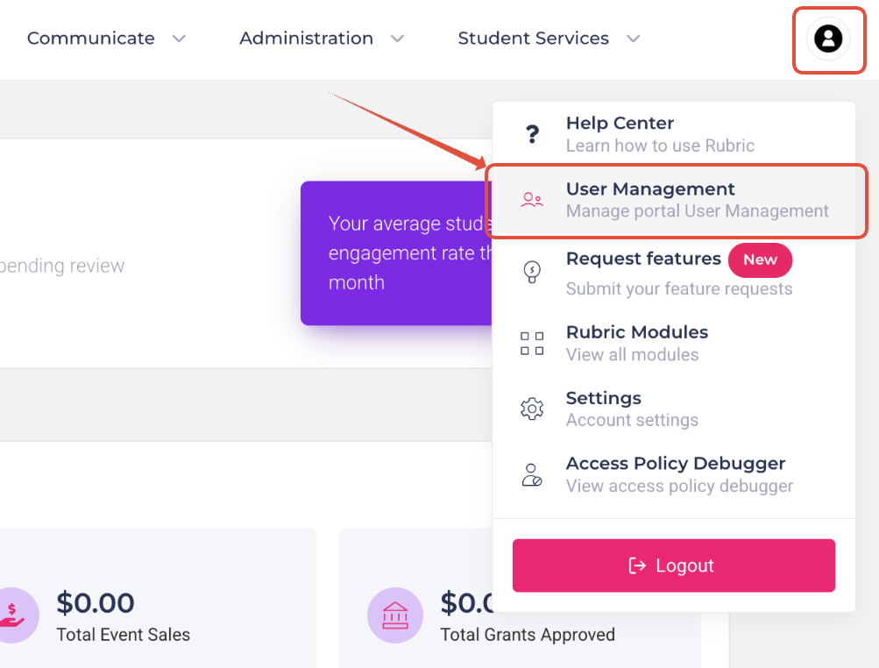Image resolution: width=879 pixels, height=668 pixels.
Task: Click the Request features lightbulb icon
Action: tap(532, 272)
